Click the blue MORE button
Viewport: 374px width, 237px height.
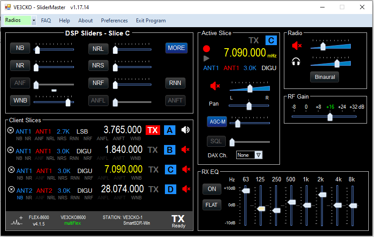pos(177,48)
